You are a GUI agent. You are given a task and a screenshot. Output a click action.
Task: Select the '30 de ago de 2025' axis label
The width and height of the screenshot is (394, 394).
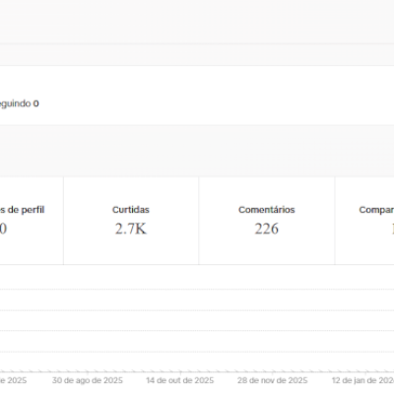pos(88,380)
